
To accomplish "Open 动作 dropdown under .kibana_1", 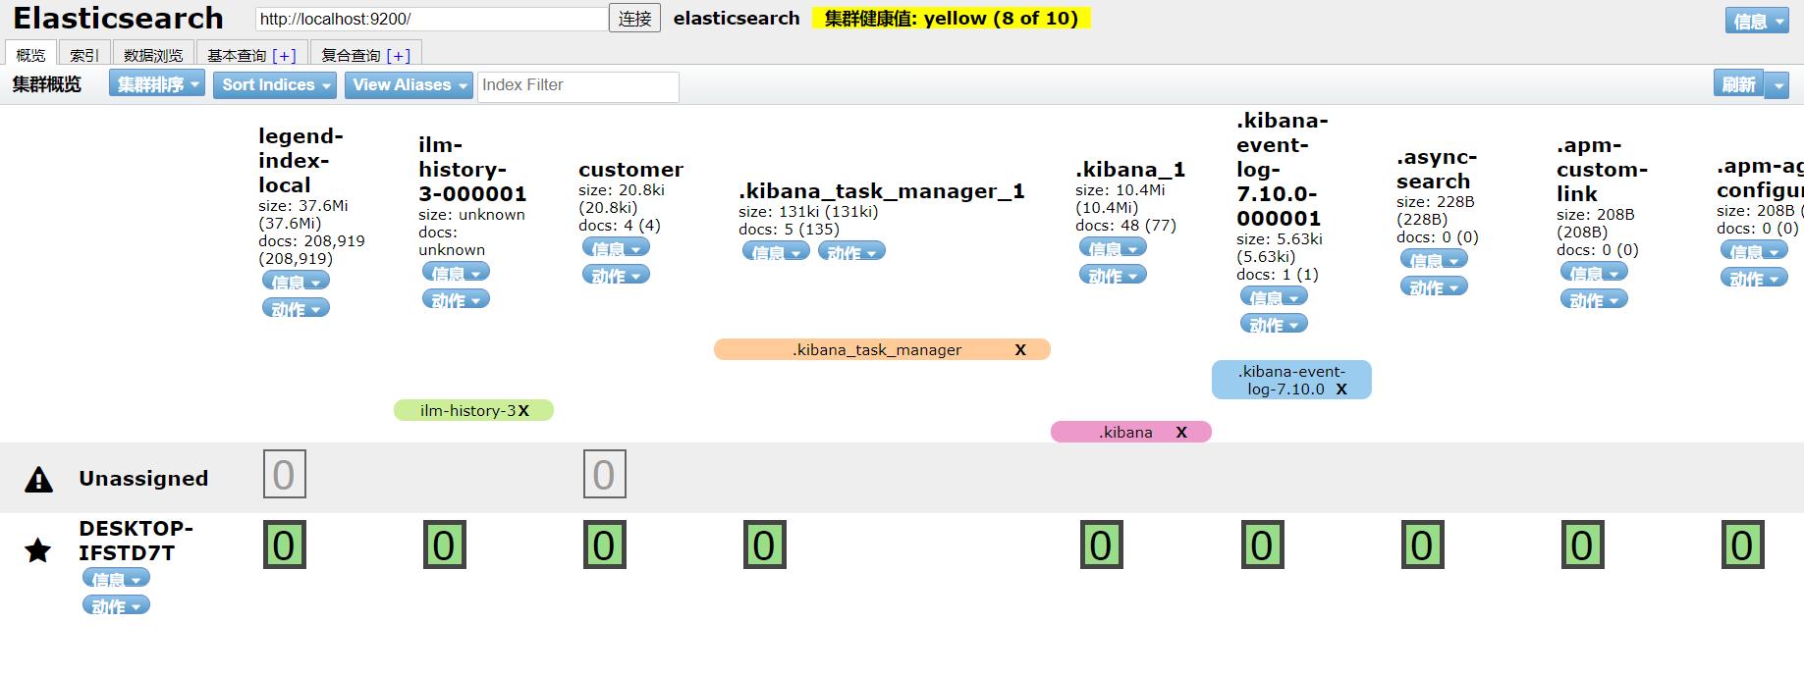I will (1113, 276).
